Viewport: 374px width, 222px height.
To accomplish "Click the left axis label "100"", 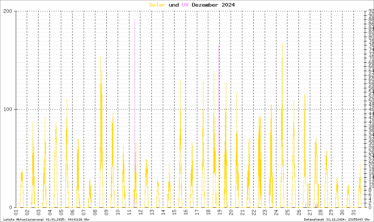I will point(8,109).
